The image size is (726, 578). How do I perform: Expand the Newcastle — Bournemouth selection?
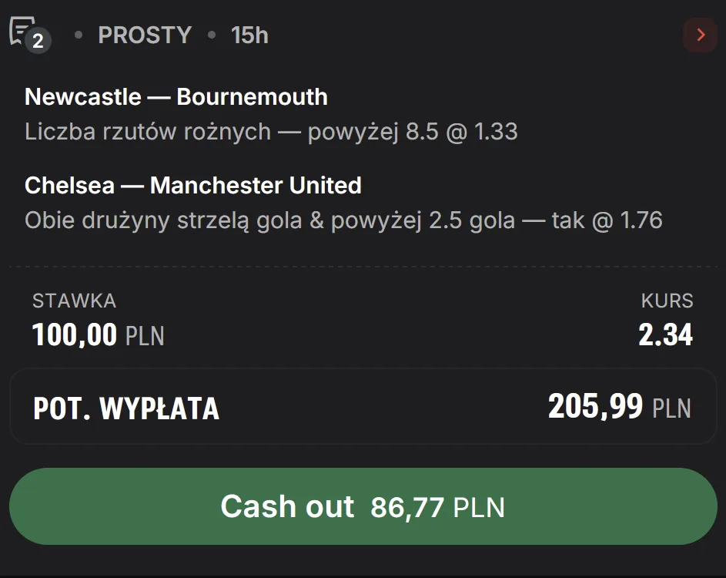pos(176,96)
